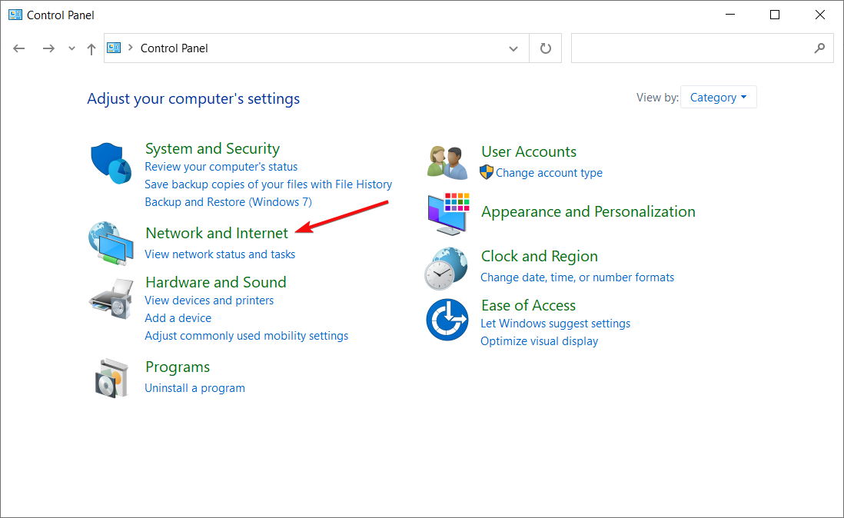Click the Search Control Panel box
Screen dimensions: 844x518
(692, 48)
